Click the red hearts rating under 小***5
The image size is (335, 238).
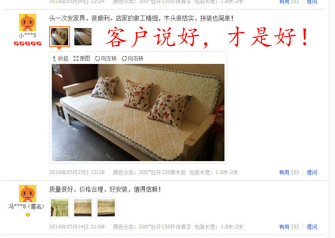pos(28,44)
